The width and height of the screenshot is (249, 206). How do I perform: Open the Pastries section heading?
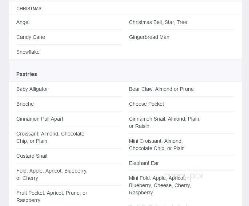(x=27, y=74)
